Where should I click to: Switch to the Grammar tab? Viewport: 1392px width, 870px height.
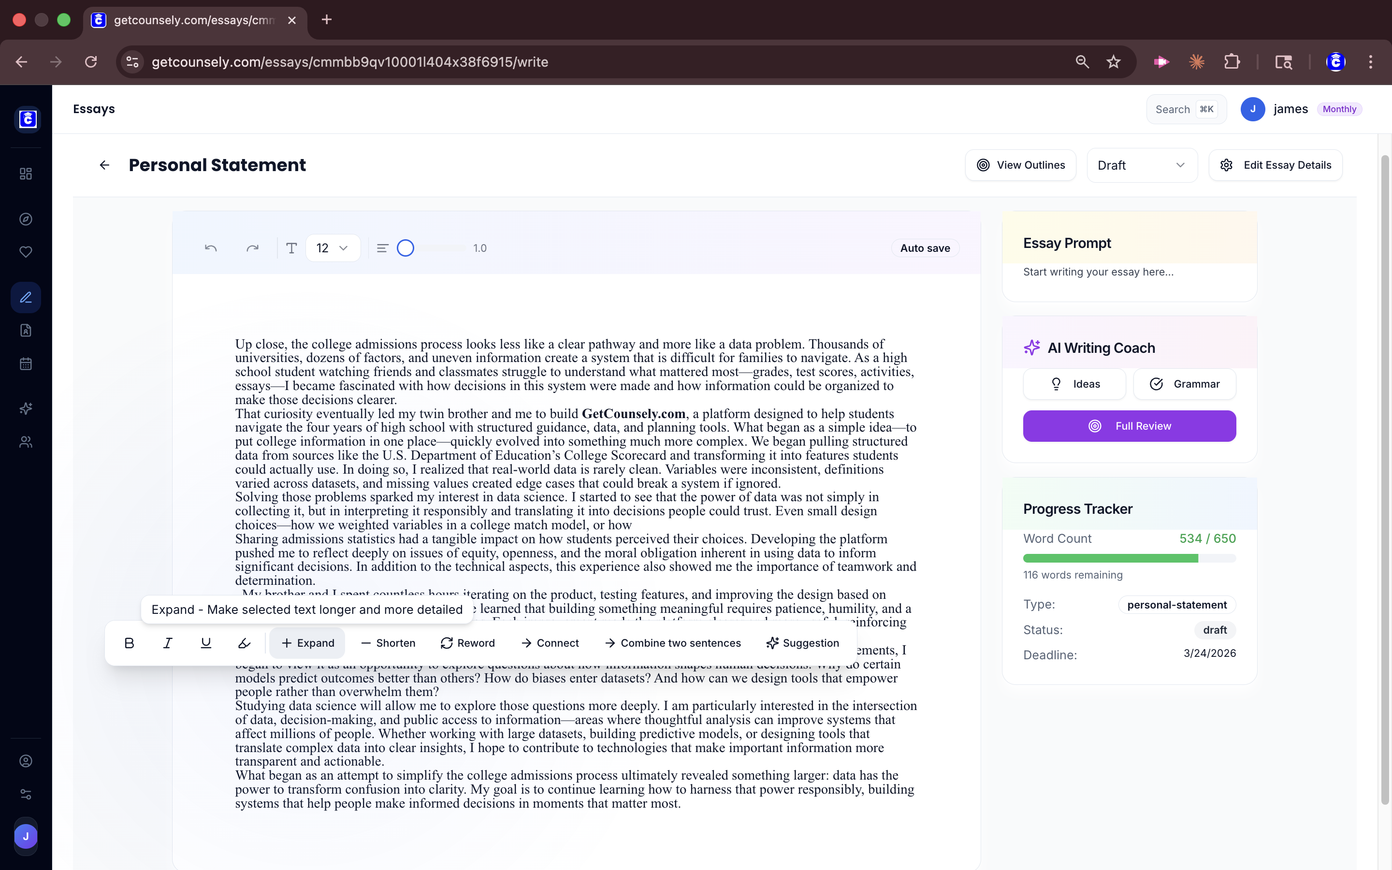(x=1185, y=384)
